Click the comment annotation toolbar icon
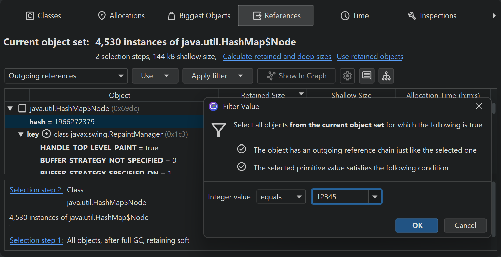Image resolution: width=501 pixels, height=257 pixels. click(x=366, y=76)
